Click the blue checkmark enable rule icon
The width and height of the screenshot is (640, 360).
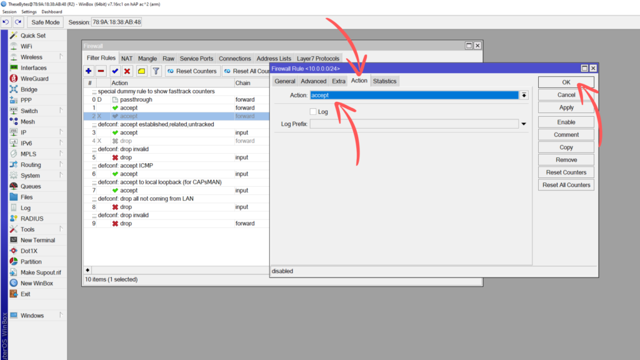[x=115, y=71]
